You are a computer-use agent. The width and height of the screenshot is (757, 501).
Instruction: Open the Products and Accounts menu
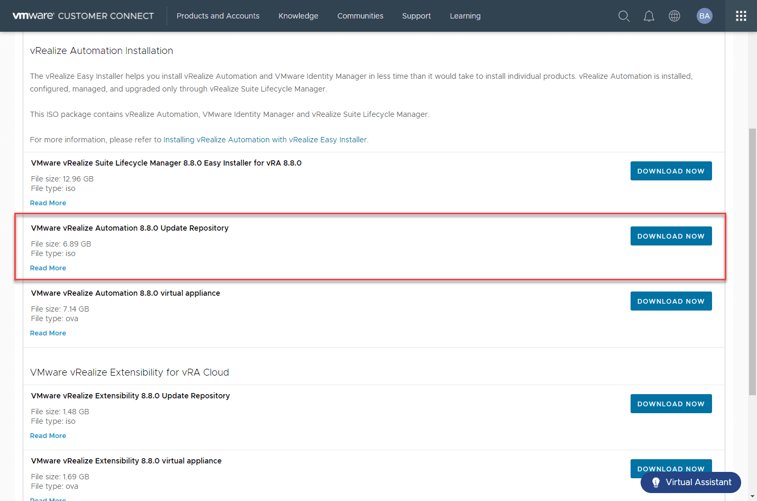coord(218,16)
